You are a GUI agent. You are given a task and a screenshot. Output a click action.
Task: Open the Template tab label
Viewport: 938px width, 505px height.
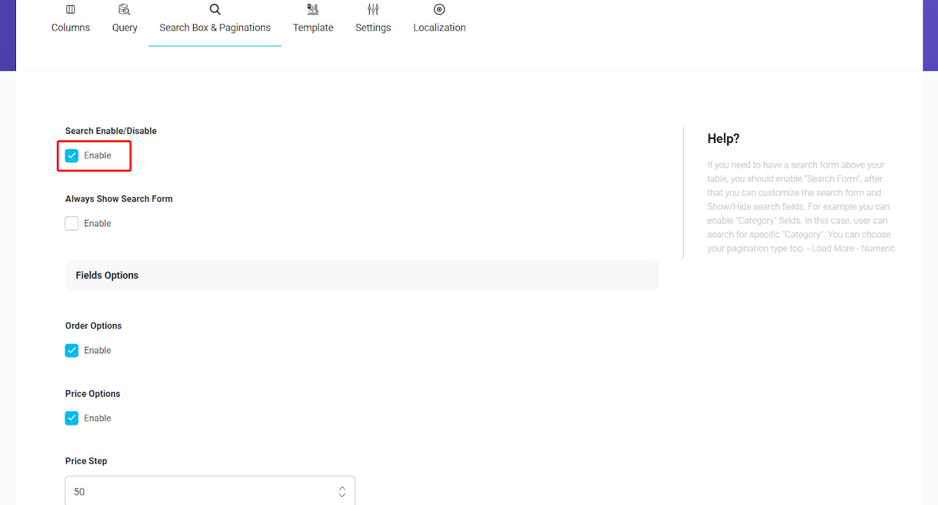coord(313,28)
